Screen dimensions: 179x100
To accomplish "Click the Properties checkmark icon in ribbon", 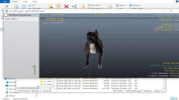I will point(110,6).
